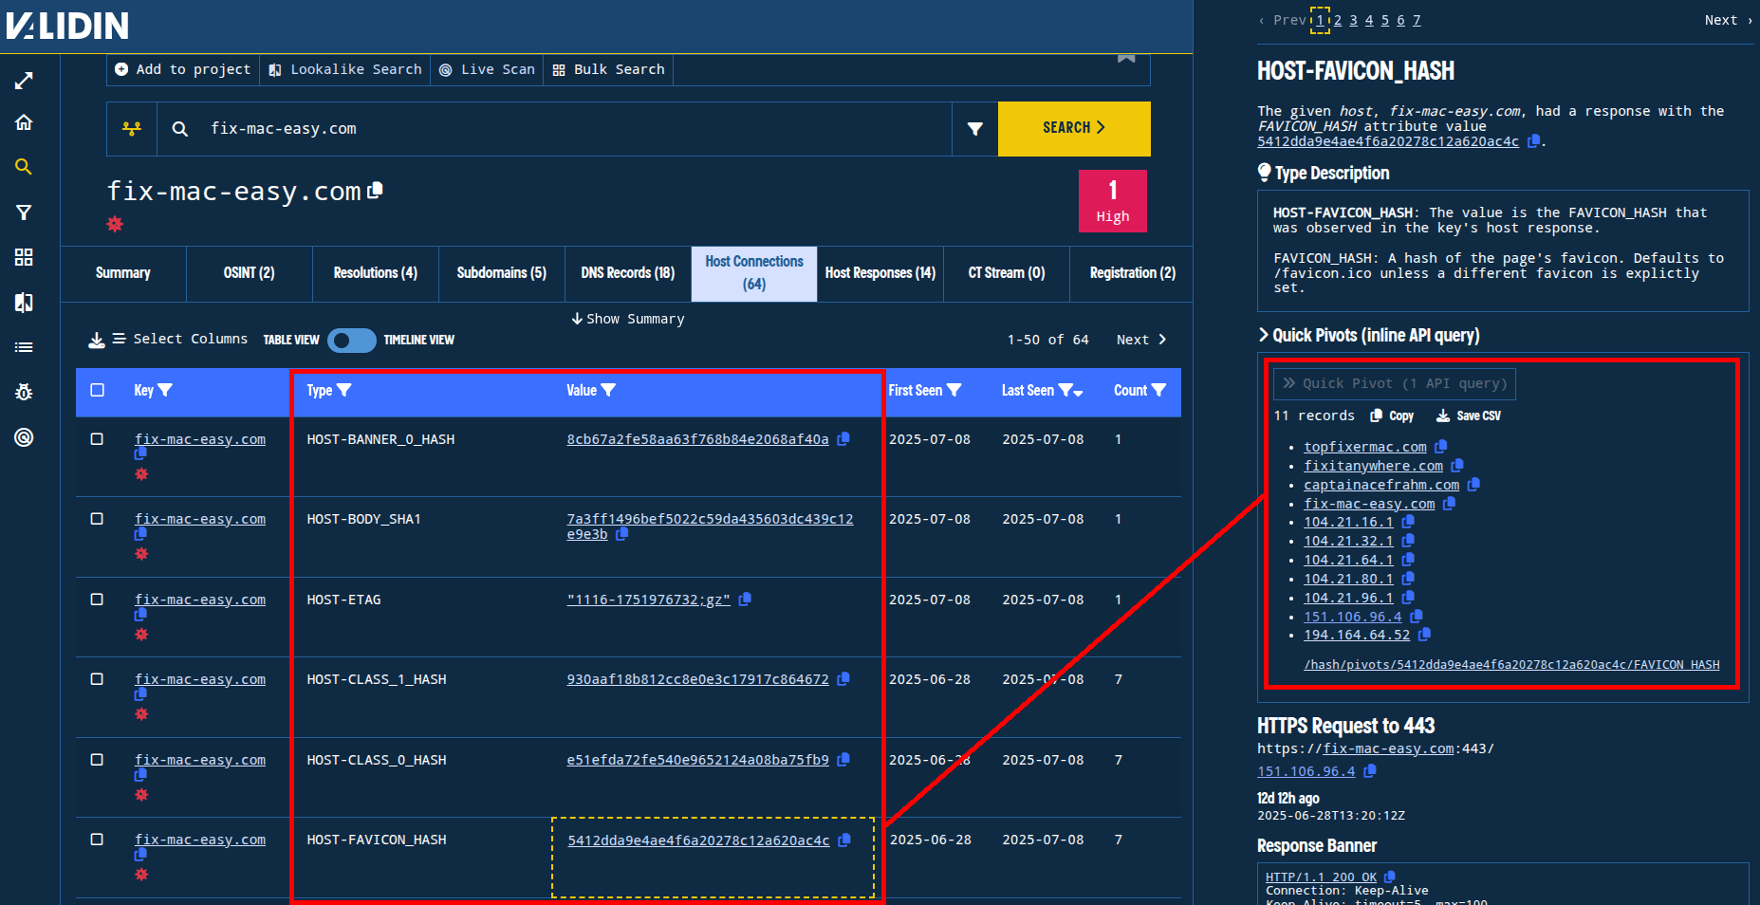Screen dimensions: 1760x905
Task: Open the grid dashboard sidebar icon
Action: coord(24,257)
